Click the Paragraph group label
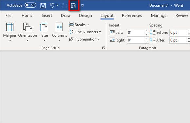Viewport: 190px width, 123px height. (x=147, y=48)
